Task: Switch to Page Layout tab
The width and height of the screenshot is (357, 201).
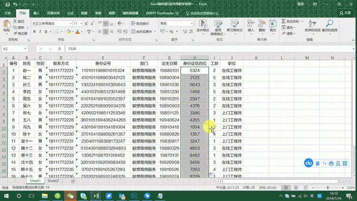Action: [53, 13]
